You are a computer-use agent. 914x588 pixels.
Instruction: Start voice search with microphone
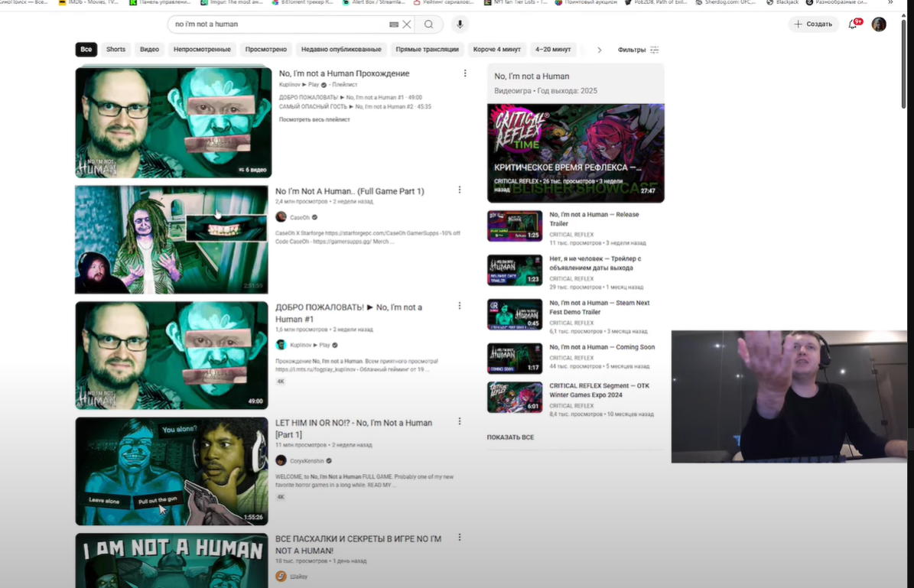click(x=460, y=24)
